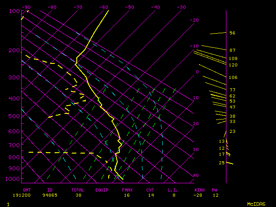The height and width of the screenshot is (207, 276).
Task: Click the FMAX value 16
Action: (x=126, y=195)
